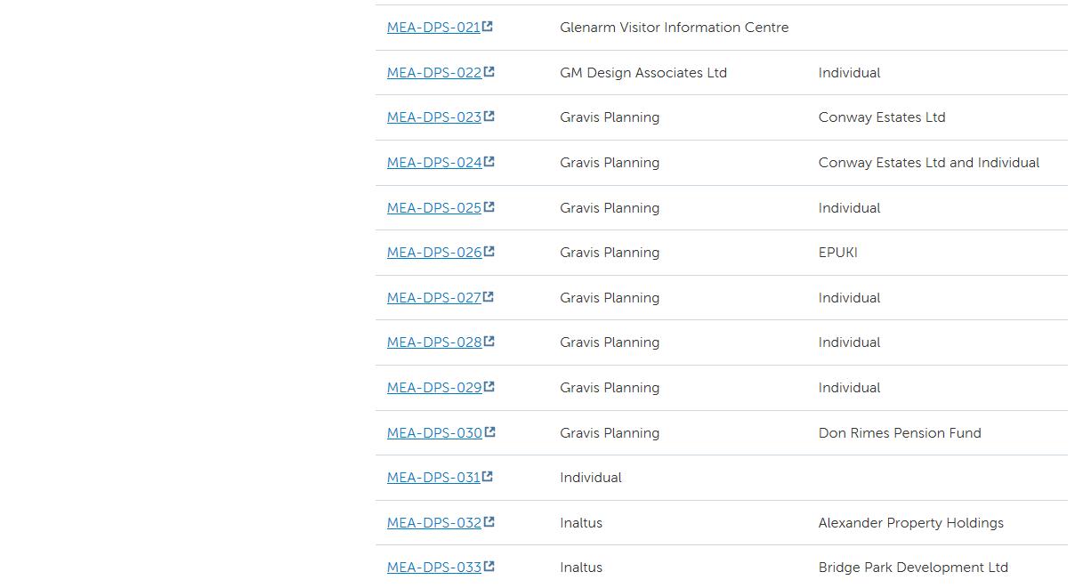Click Individual in the MEA-DPS-022 row
1083x588 pixels.
[849, 73]
